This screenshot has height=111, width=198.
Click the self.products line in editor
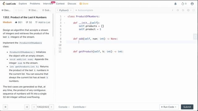pos(91,26)
